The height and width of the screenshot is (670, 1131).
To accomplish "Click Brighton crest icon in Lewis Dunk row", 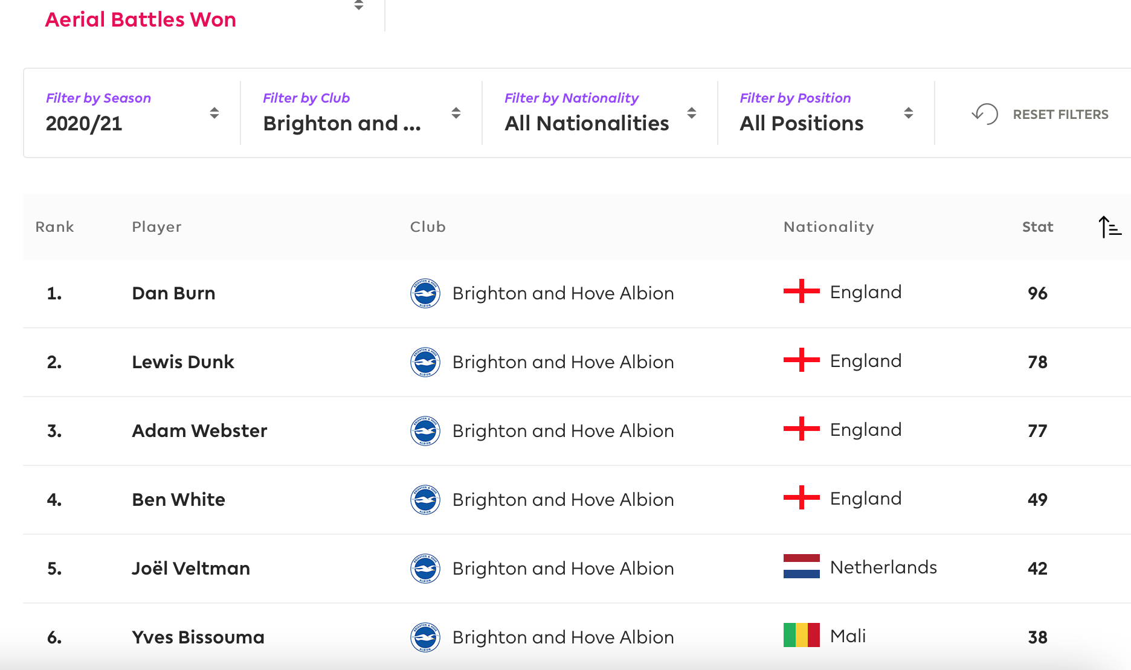I will (425, 362).
